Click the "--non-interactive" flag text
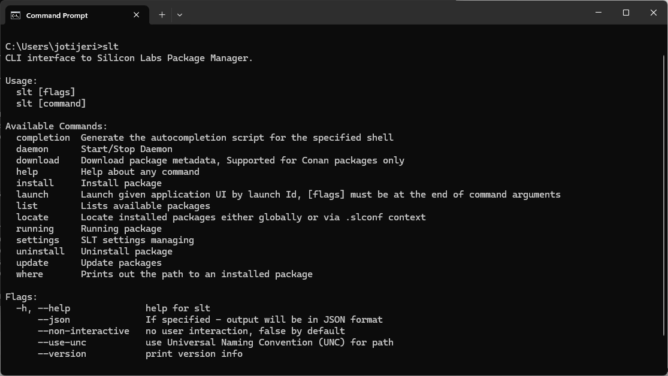 point(83,331)
